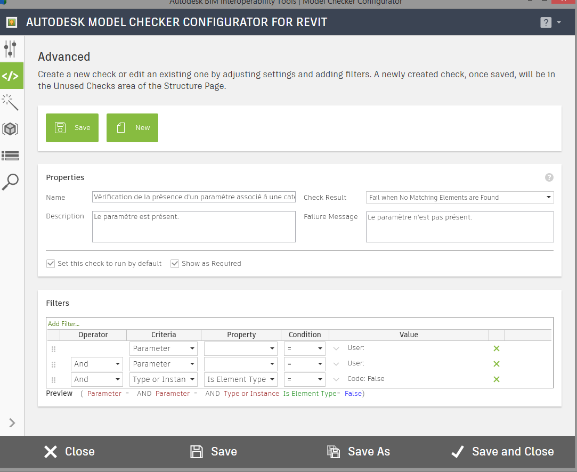
Task: Click the Save and Close button
Action: 501,451
